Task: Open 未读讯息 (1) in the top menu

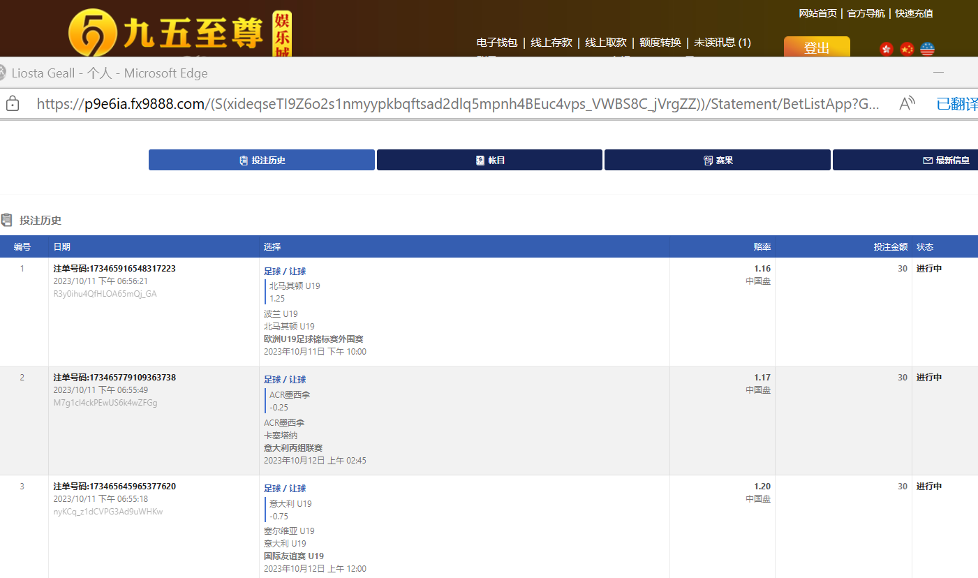Action: [x=723, y=43]
